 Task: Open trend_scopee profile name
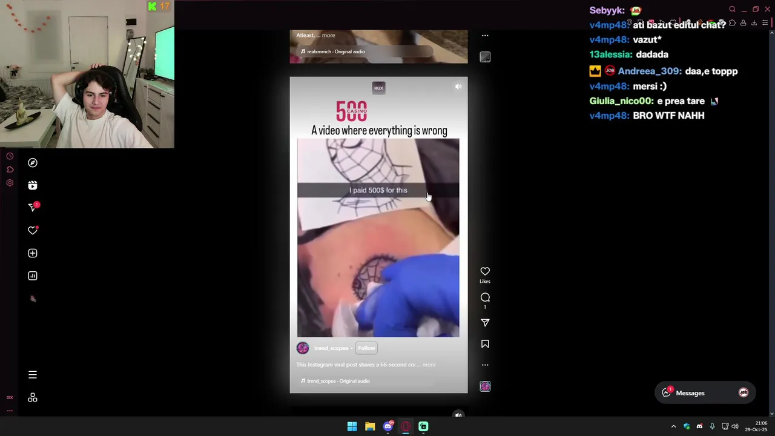(331, 348)
